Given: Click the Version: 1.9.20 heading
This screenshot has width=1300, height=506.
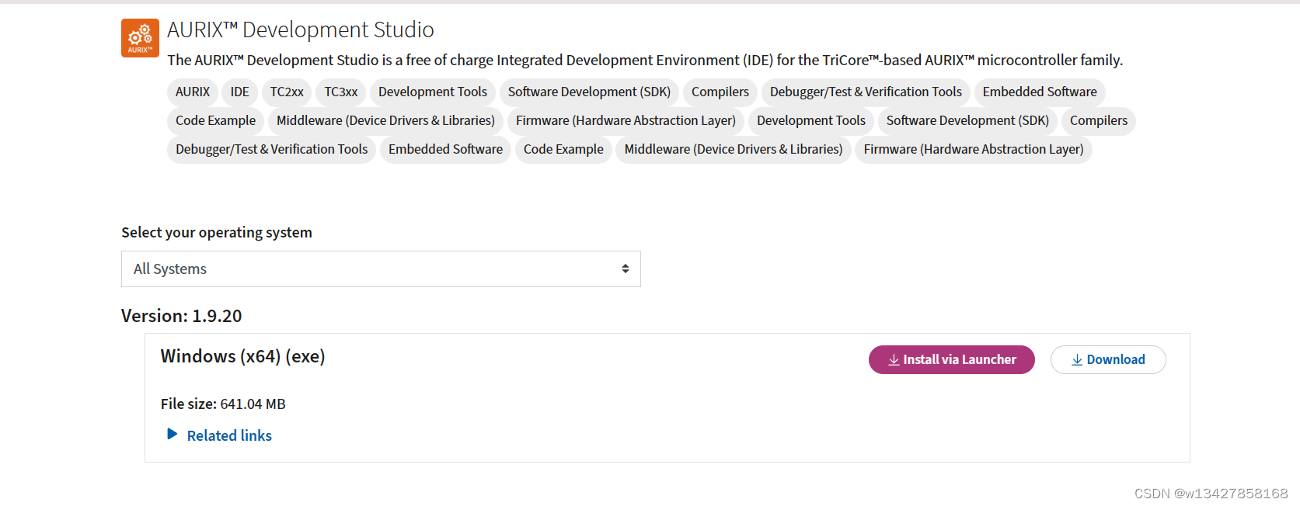Looking at the screenshot, I should click(182, 316).
